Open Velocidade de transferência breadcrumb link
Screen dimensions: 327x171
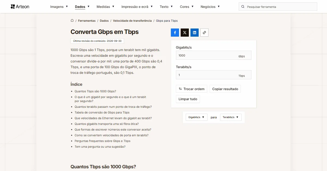[132, 21]
